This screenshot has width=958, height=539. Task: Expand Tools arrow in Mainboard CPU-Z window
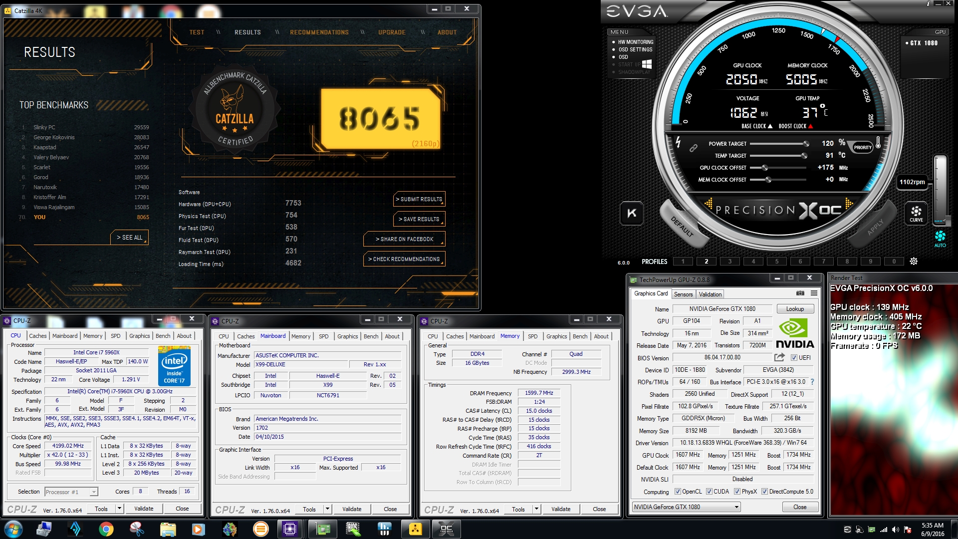(x=327, y=509)
